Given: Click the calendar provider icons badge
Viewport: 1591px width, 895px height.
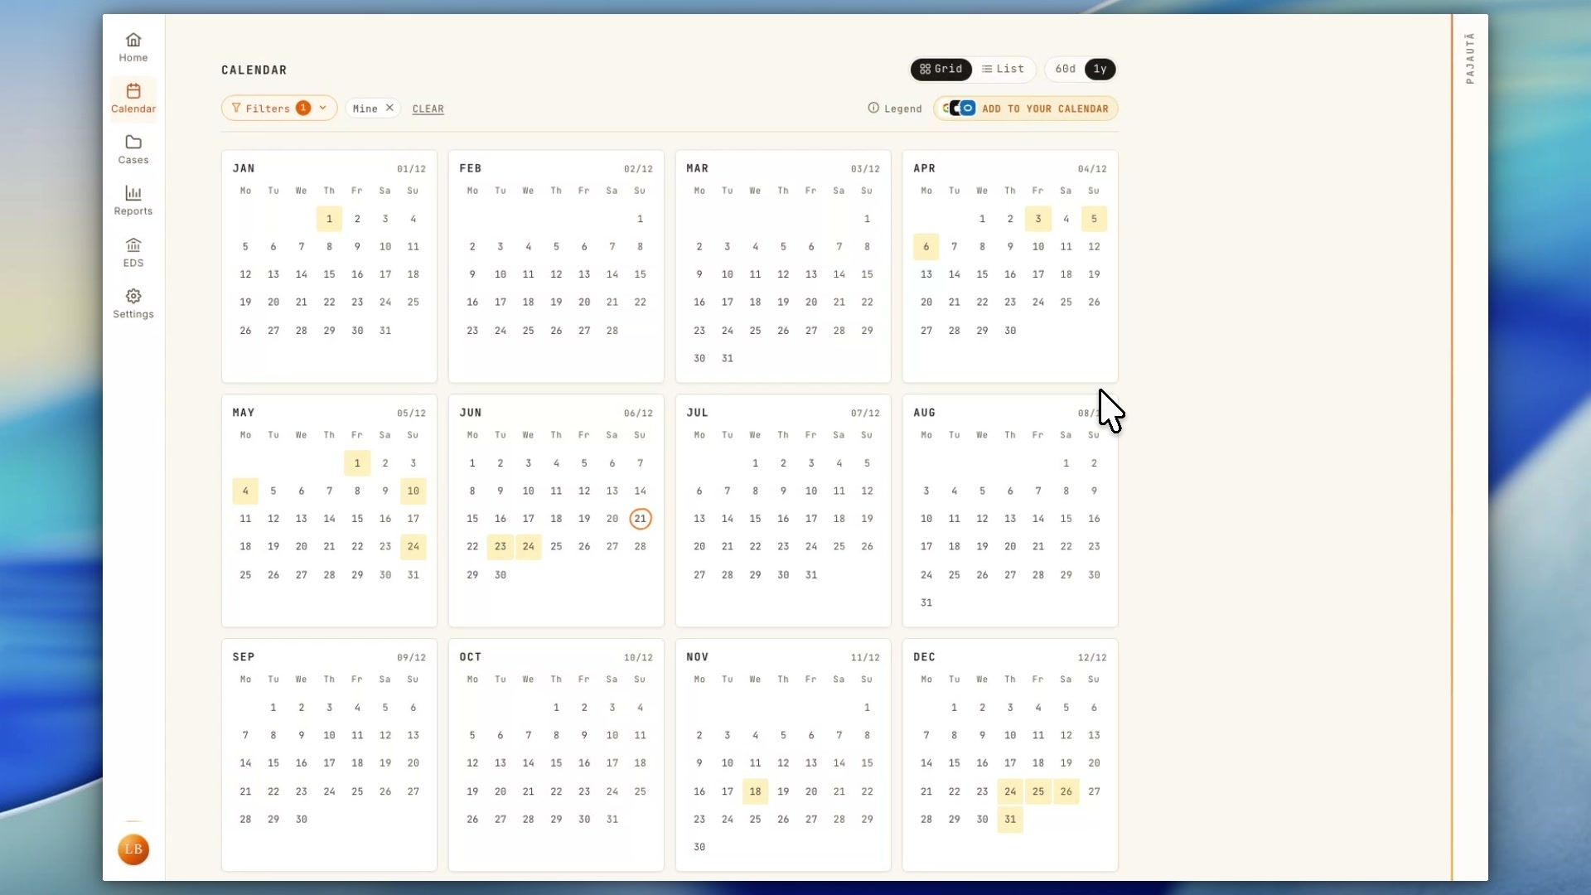Looking at the screenshot, I should (960, 108).
